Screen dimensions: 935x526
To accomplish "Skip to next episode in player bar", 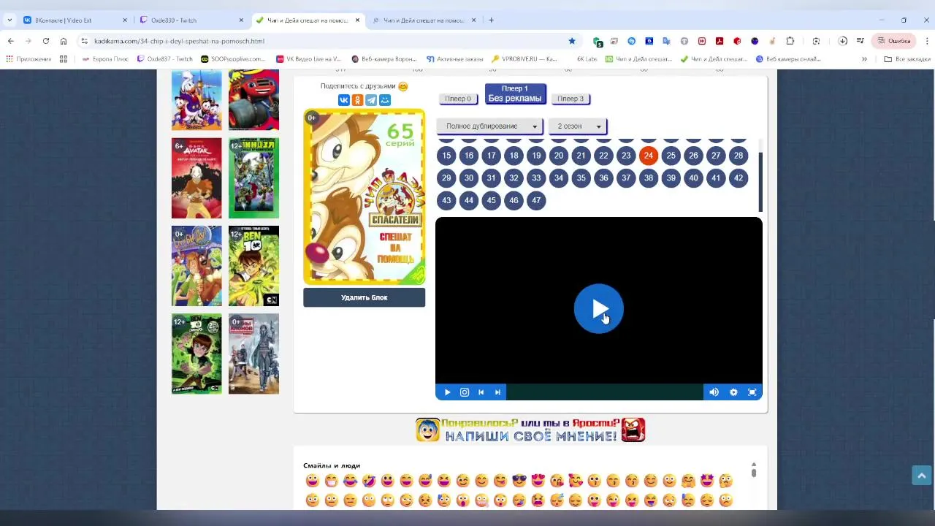I will (x=497, y=392).
